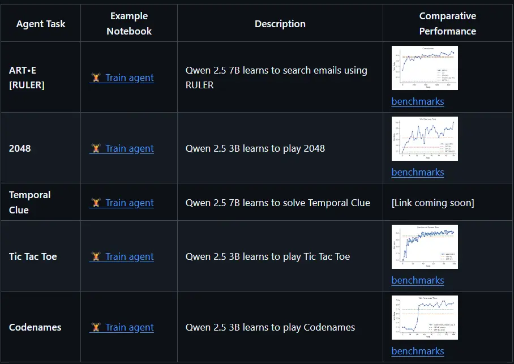
Task: Click the Comparative Performance column header
Action: coord(447,23)
